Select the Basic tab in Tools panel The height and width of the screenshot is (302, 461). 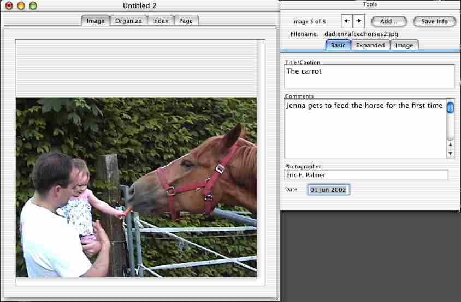tap(338, 45)
